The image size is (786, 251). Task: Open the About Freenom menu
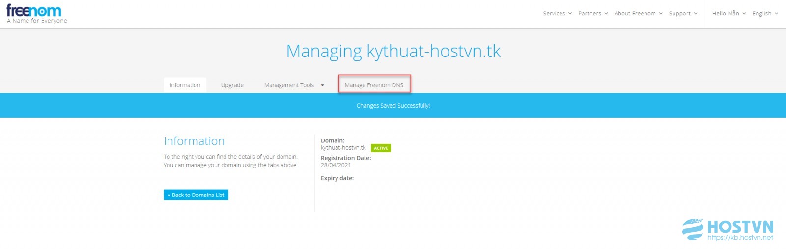638,14
